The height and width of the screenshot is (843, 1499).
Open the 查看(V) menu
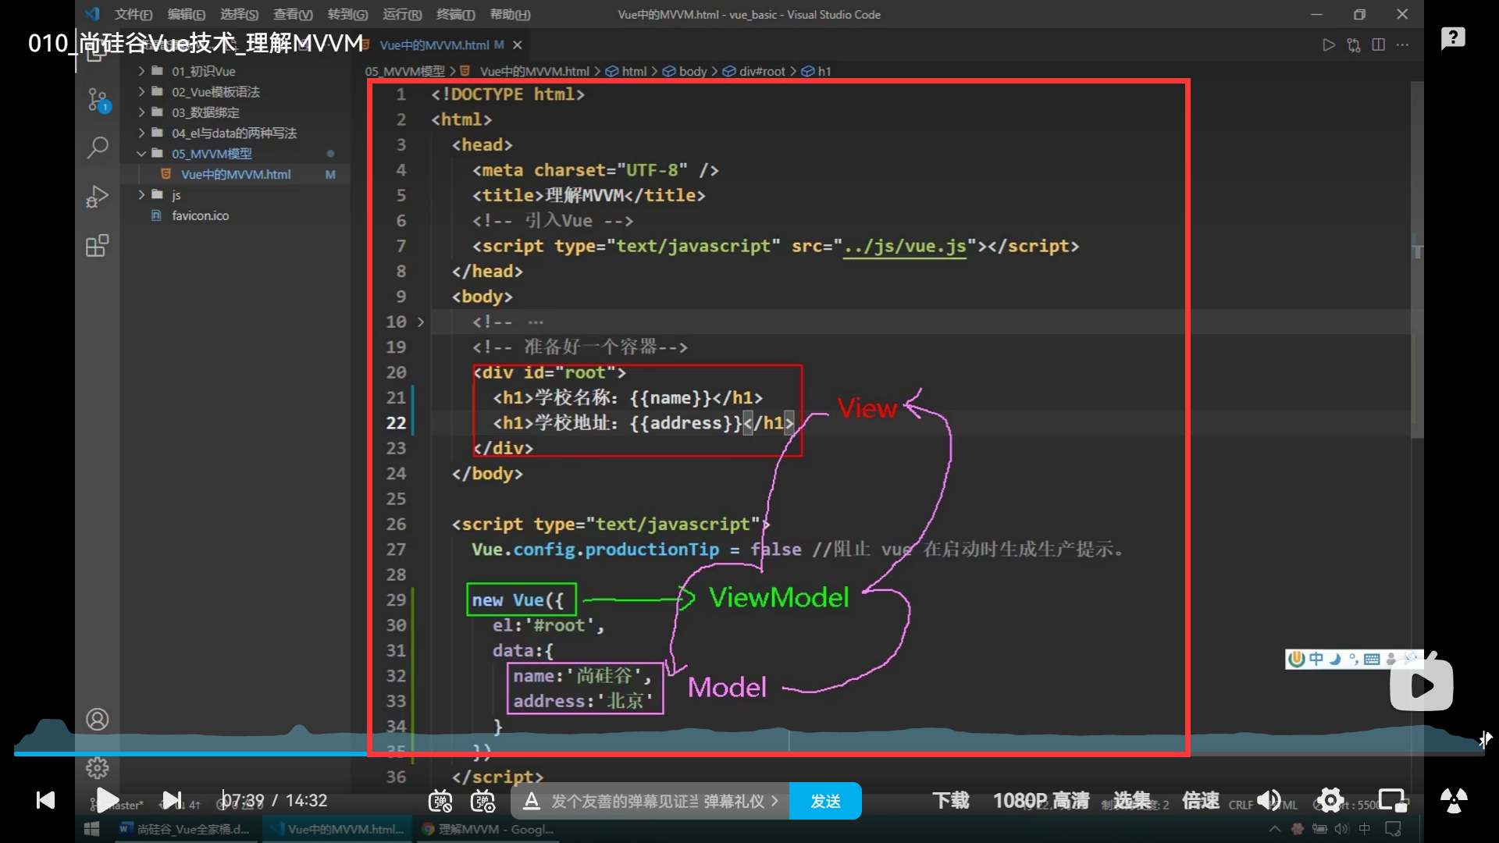(293, 14)
